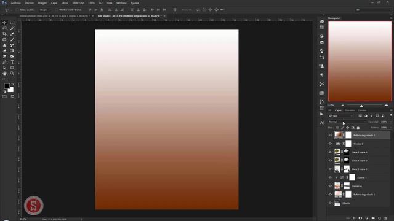Hide the bottom Diseño layer
394x221 pixels.
(x=330, y=203)
